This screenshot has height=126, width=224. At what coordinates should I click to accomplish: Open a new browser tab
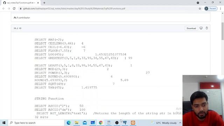[44, 3]
